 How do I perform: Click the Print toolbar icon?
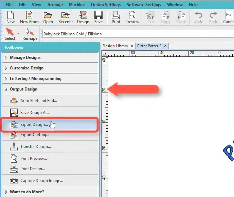coord(116,17)
